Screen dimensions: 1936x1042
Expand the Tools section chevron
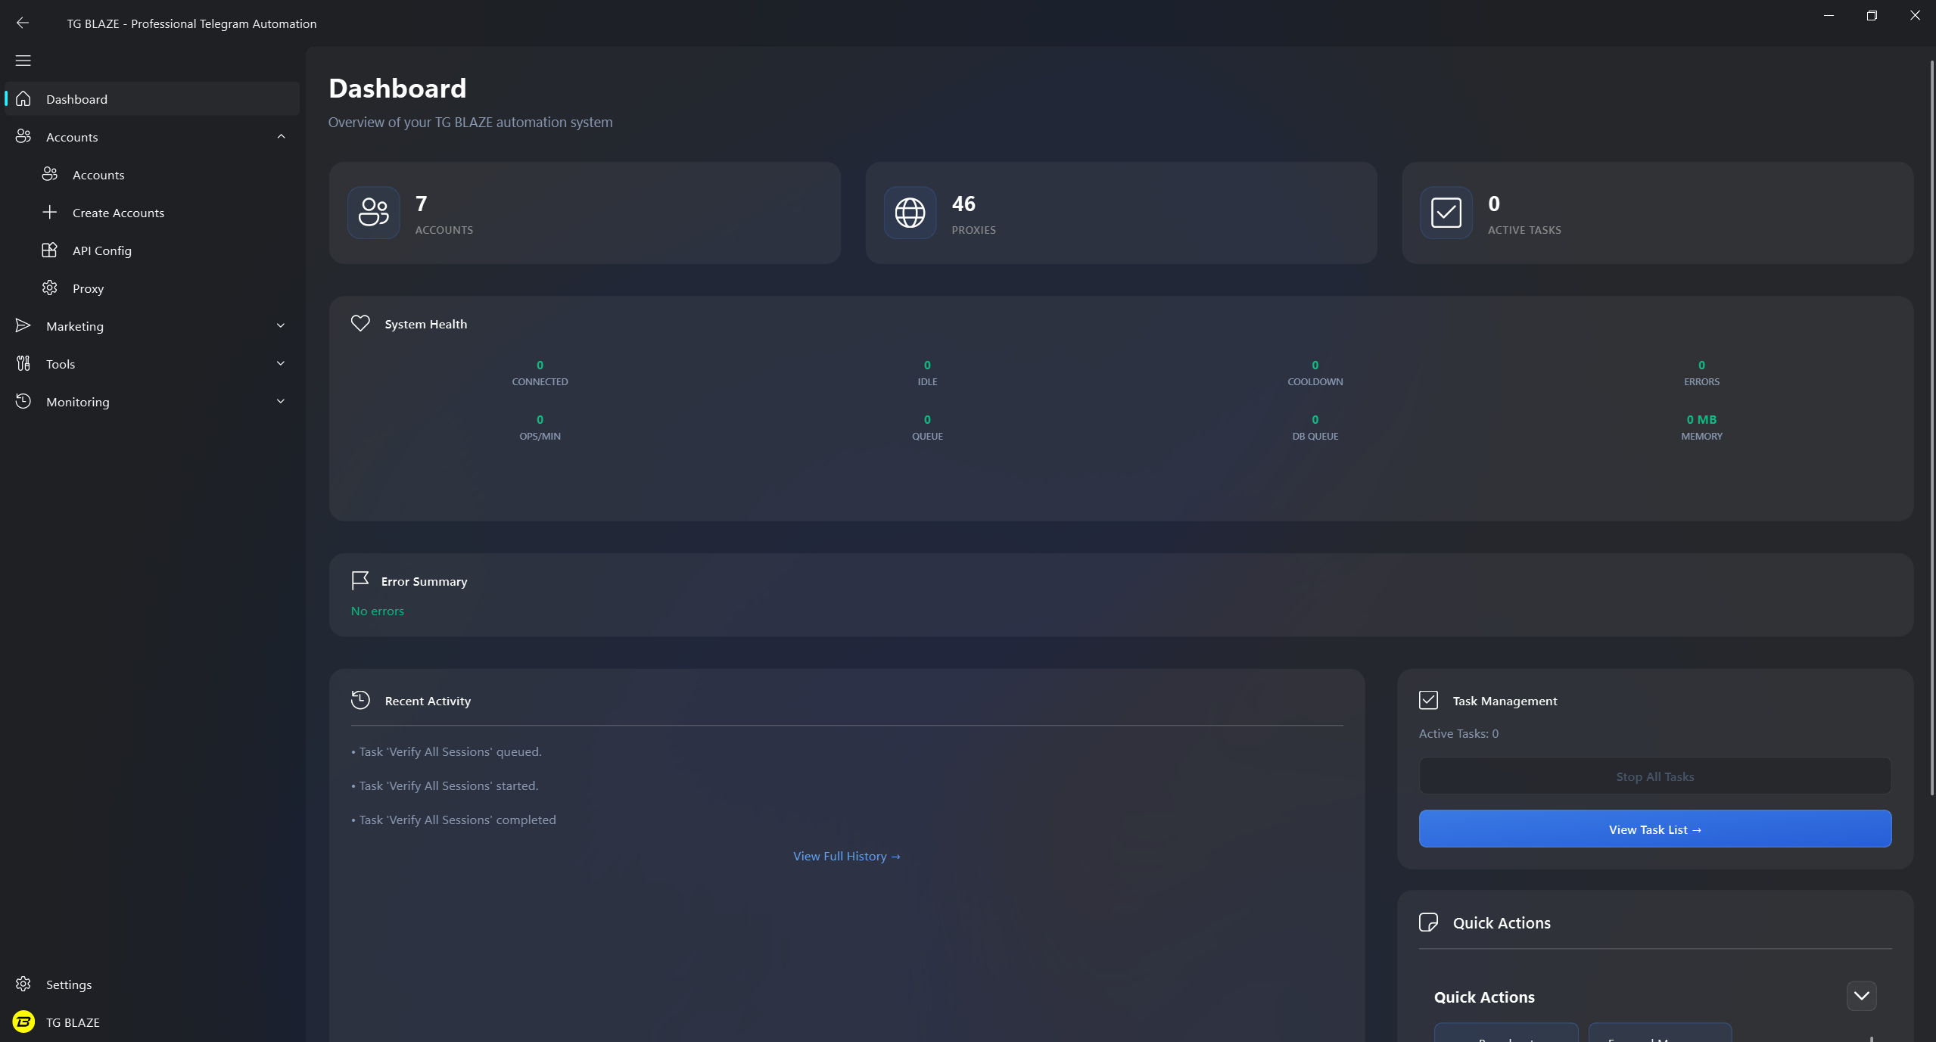[281, 363]
